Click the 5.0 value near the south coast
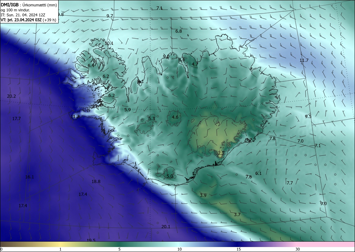Screen dimensions: 355x252 (170, 176)
